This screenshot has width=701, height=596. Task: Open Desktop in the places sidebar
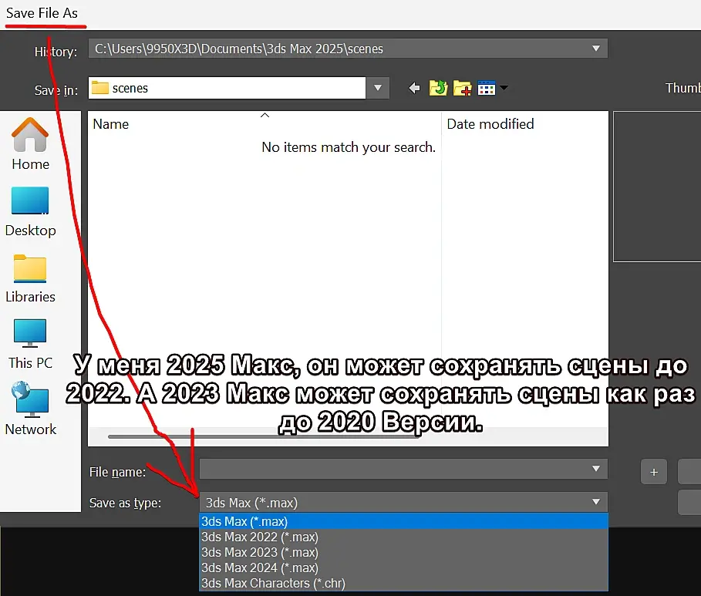(30, 211)
